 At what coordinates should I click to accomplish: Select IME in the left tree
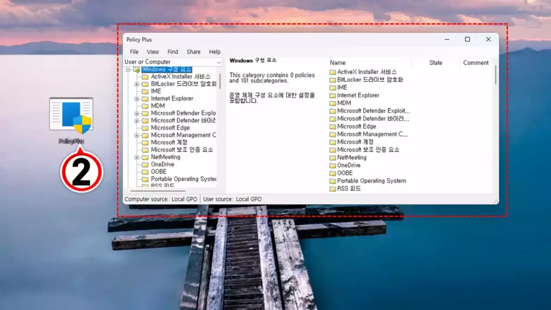tap(156, 91)
